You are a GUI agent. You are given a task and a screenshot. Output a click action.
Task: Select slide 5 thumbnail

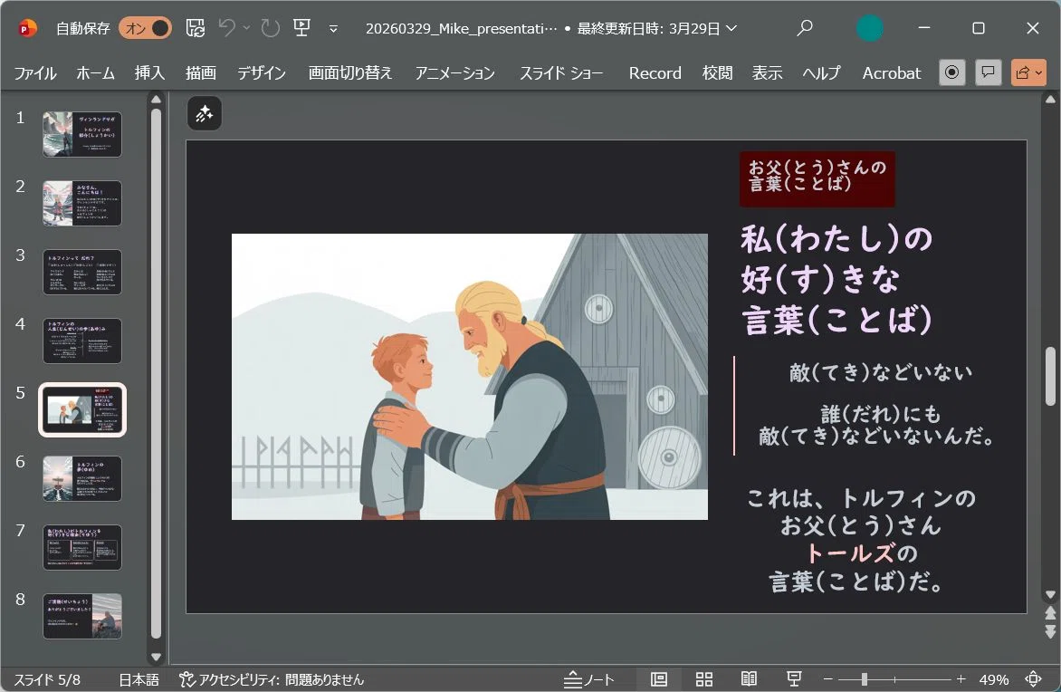tap(81, 409)
